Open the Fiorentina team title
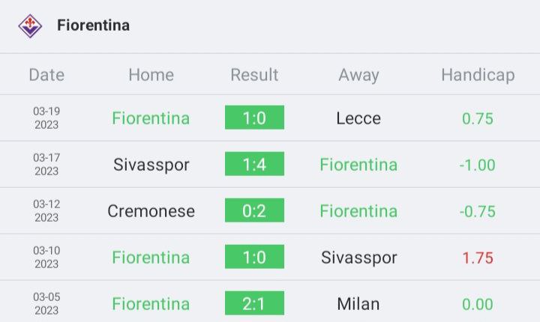Screen dimensions: 540x322 [x=93, y=25]
